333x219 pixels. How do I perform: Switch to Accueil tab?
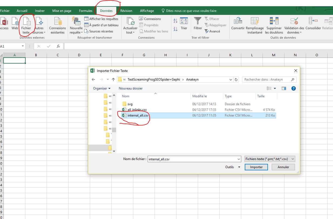[x=22, y=11]
